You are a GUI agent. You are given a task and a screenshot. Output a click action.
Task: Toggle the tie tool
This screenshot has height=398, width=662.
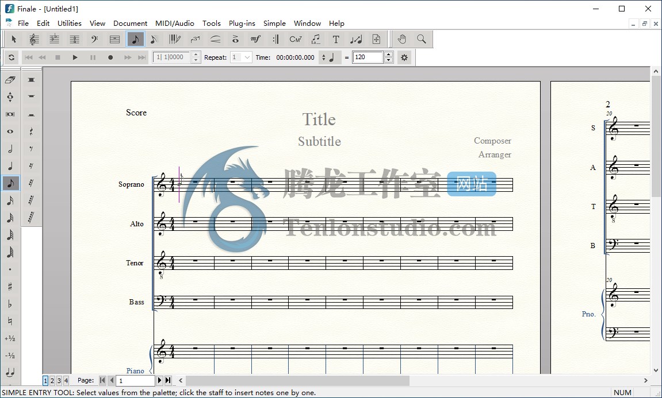(10, 373)
